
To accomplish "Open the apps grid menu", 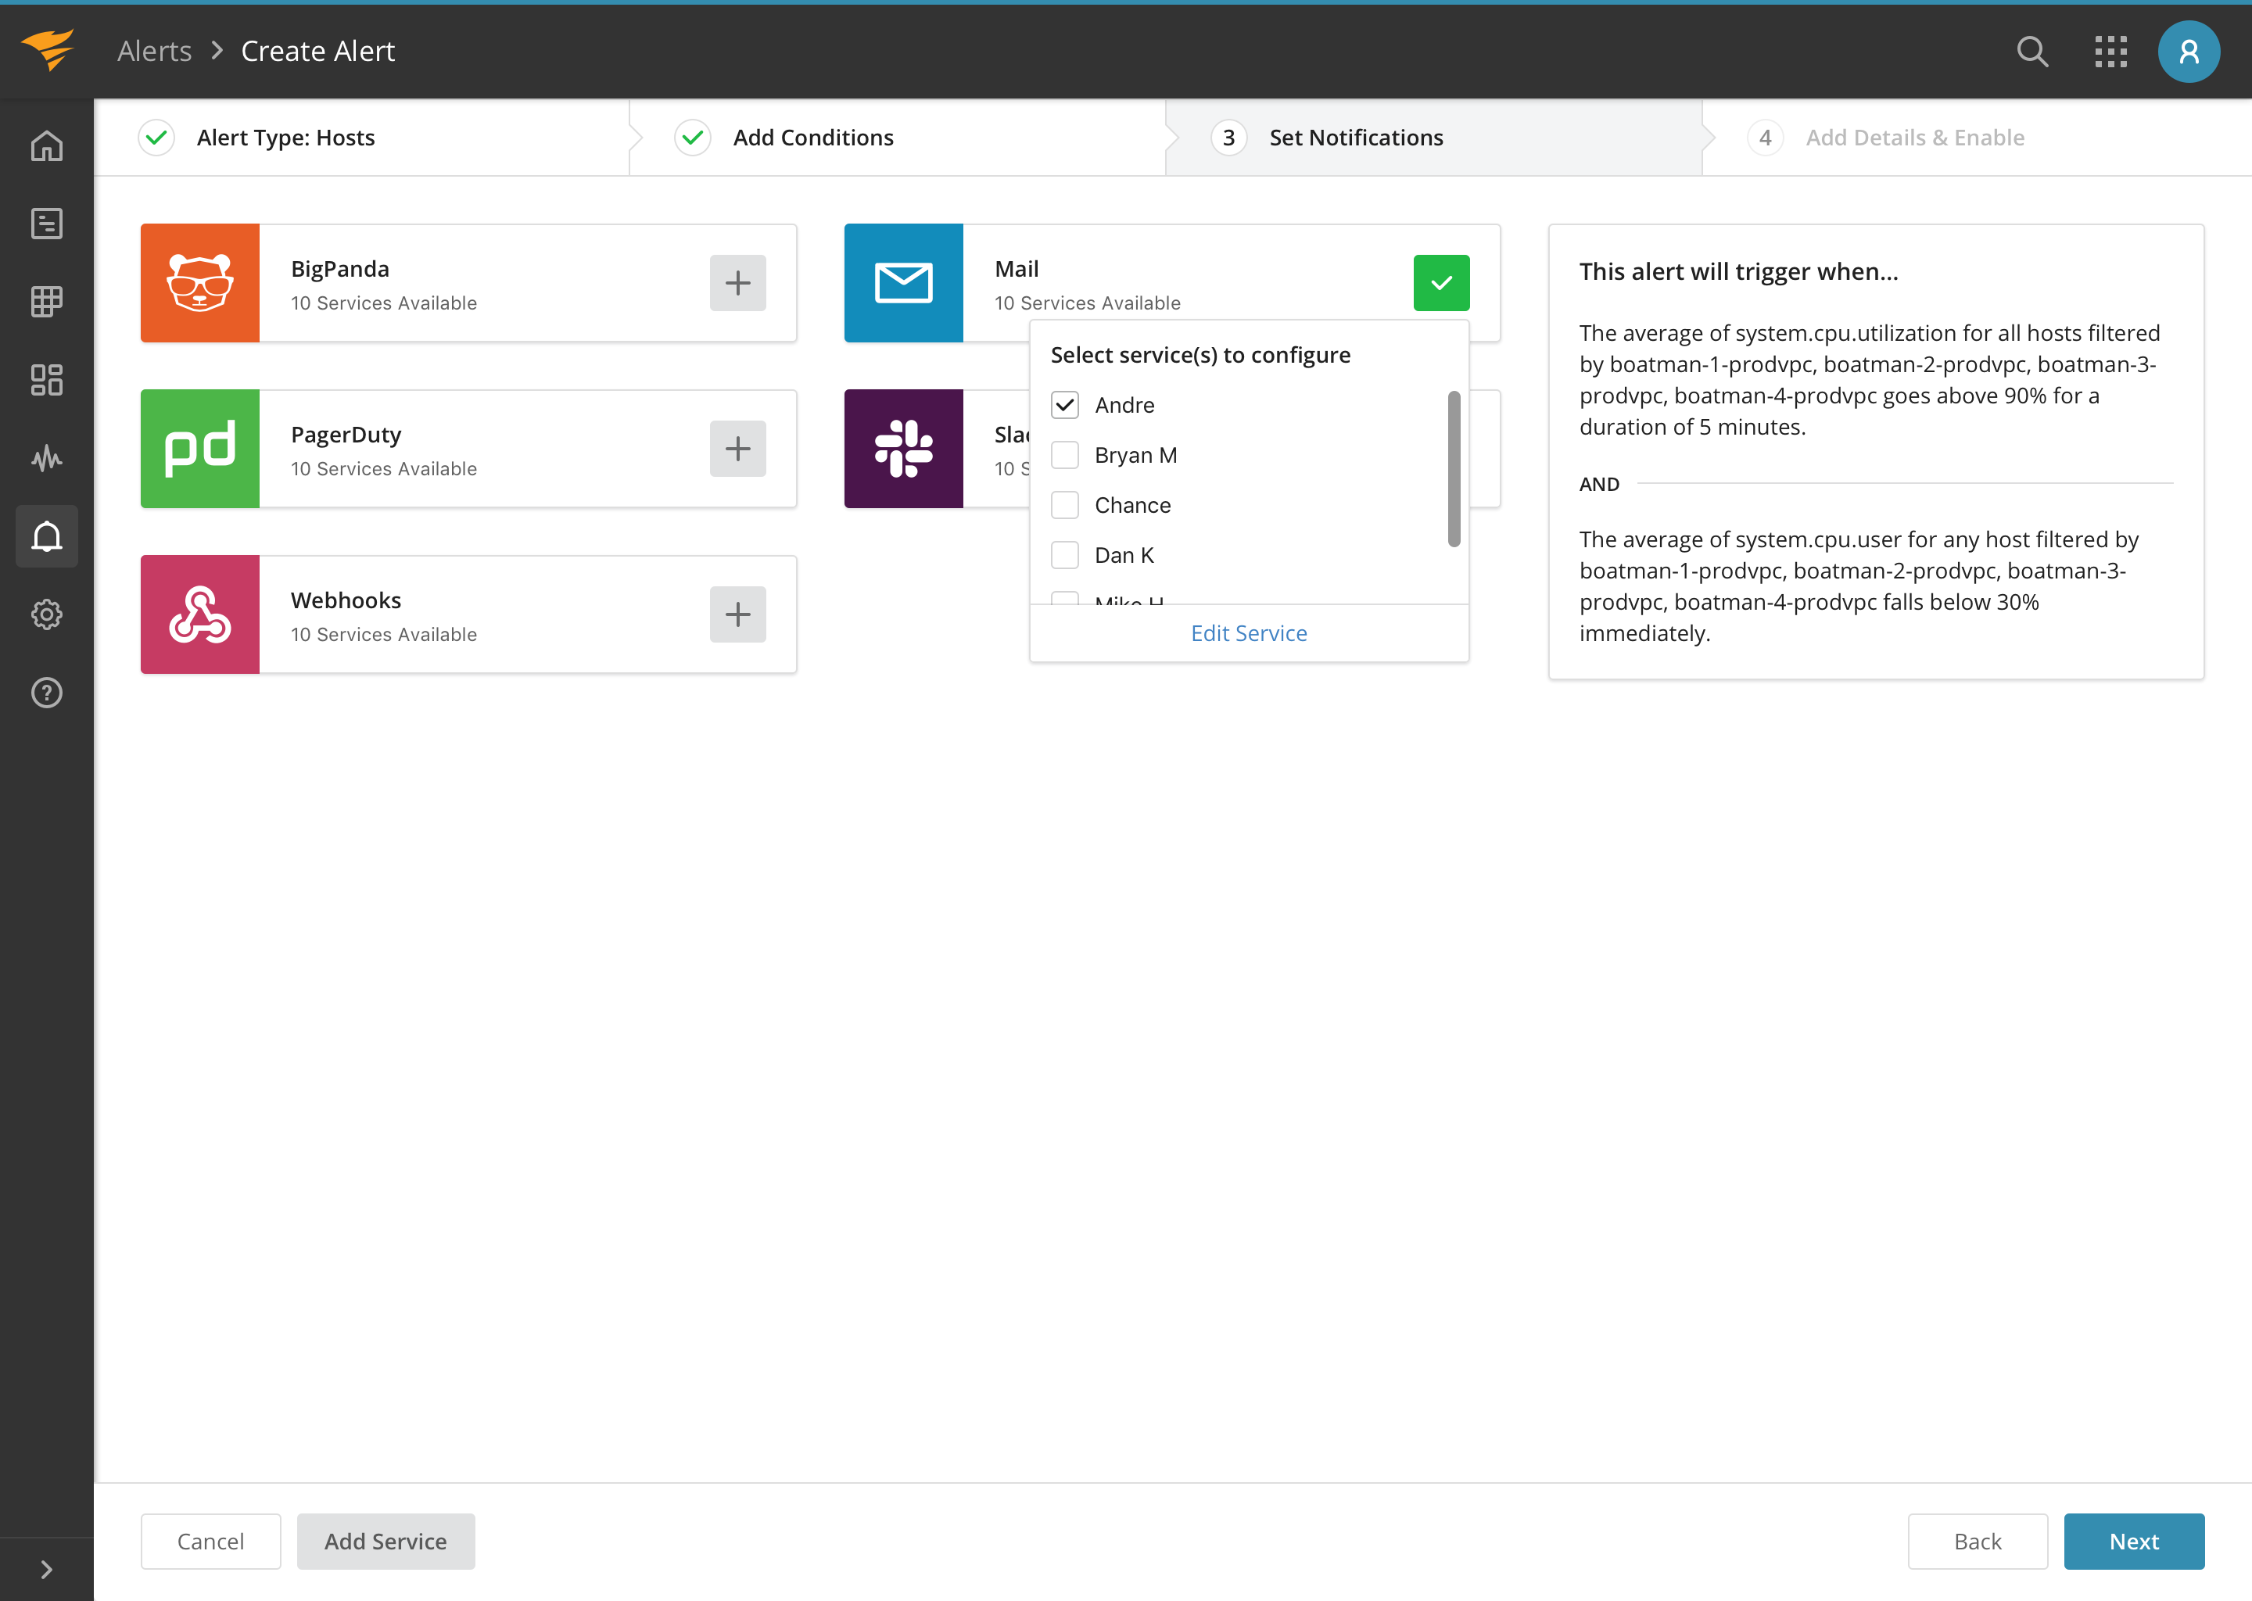I will [x=2111, y=52].
